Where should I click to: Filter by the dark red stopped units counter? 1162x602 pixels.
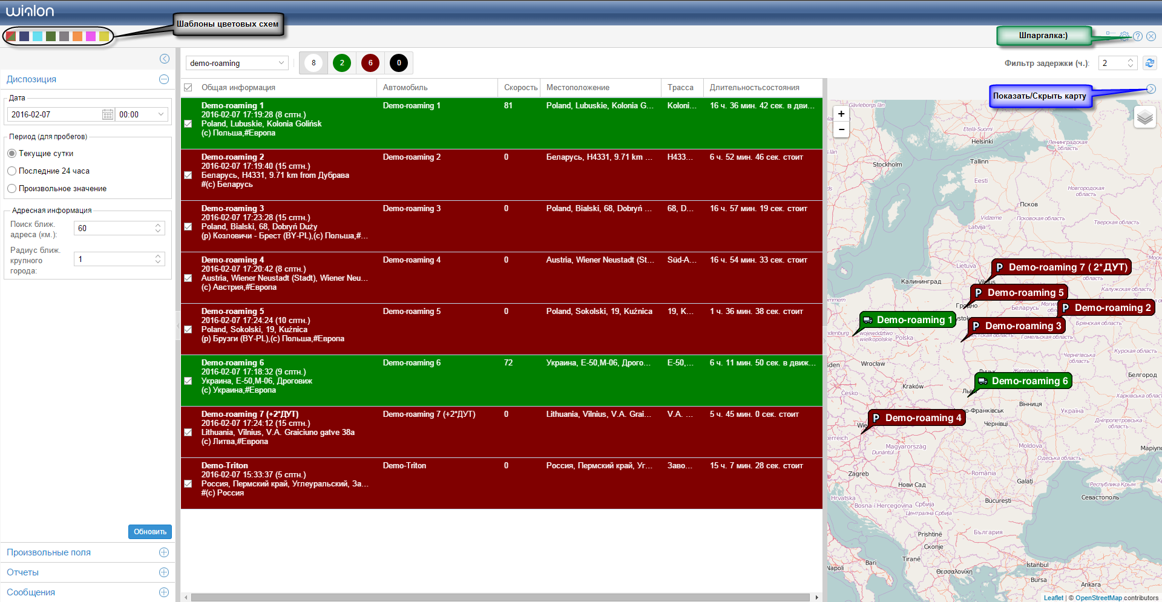pyautogui.click(x=370, y=63)
